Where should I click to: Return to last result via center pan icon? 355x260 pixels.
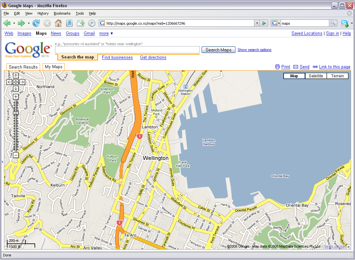click(16, 82)
